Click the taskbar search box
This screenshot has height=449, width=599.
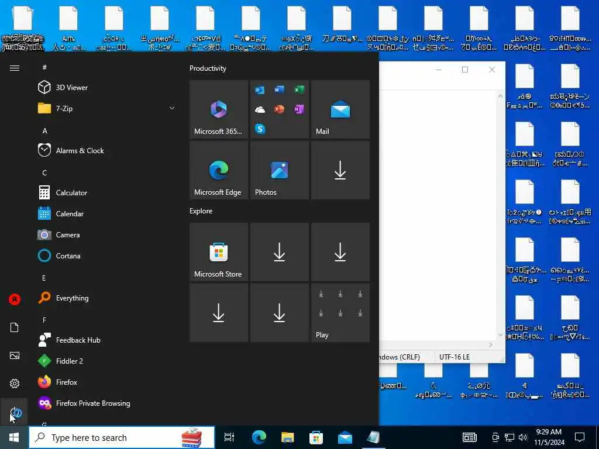click(122, 437)
